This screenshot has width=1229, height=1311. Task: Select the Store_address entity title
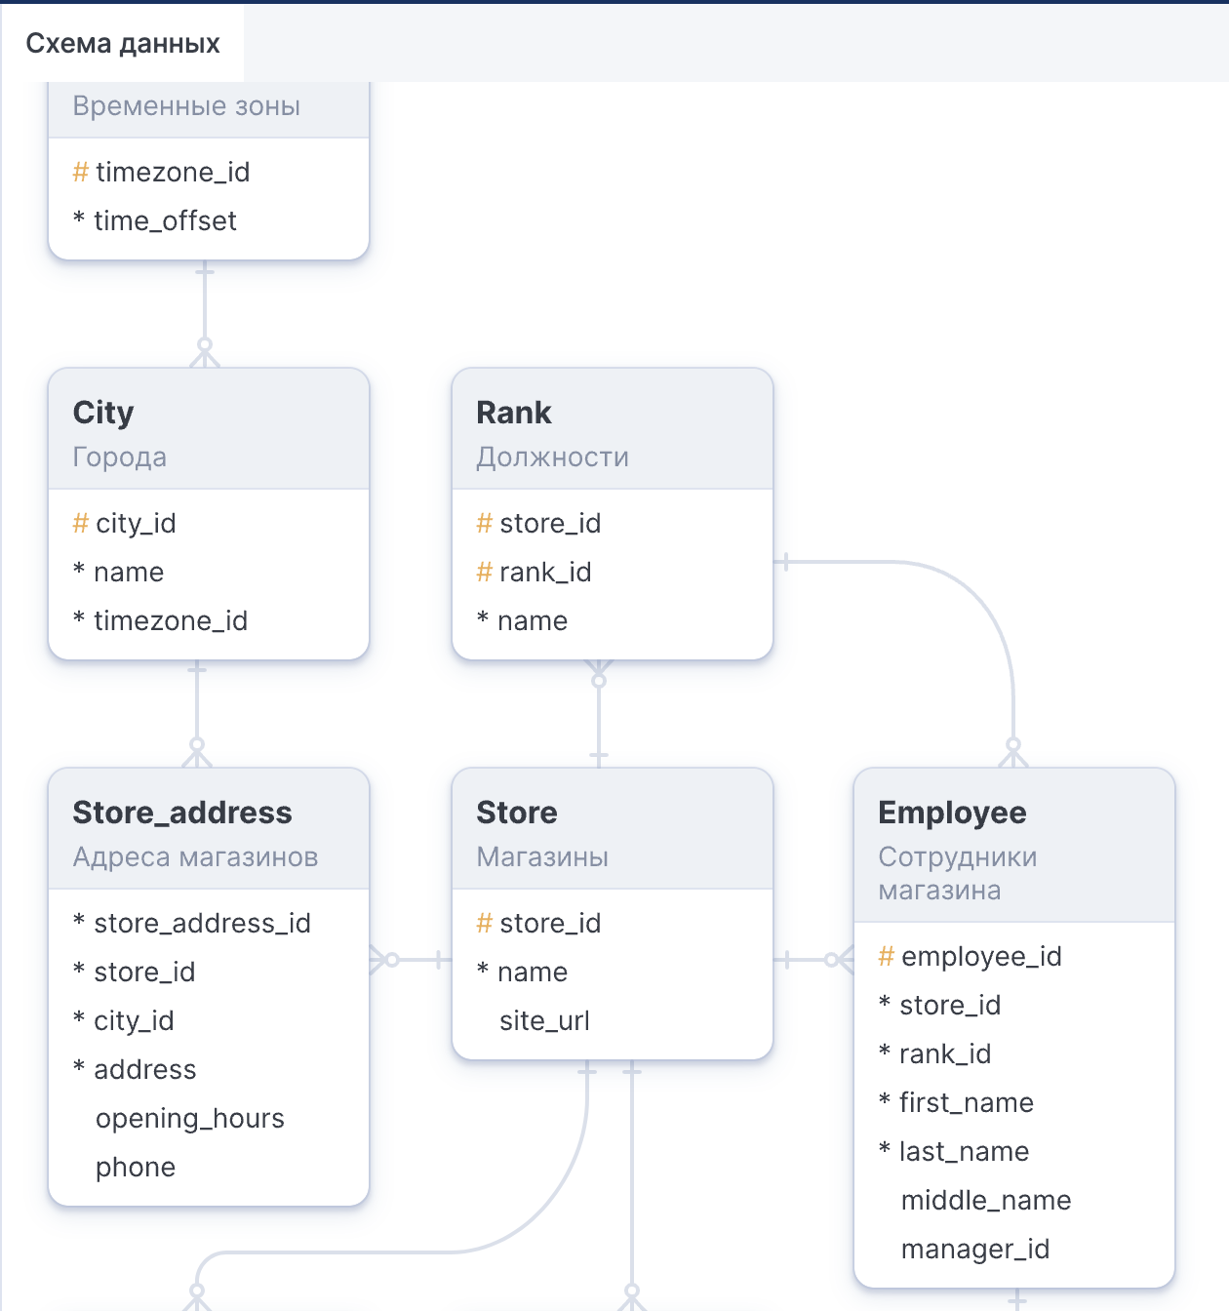point(182,814)
